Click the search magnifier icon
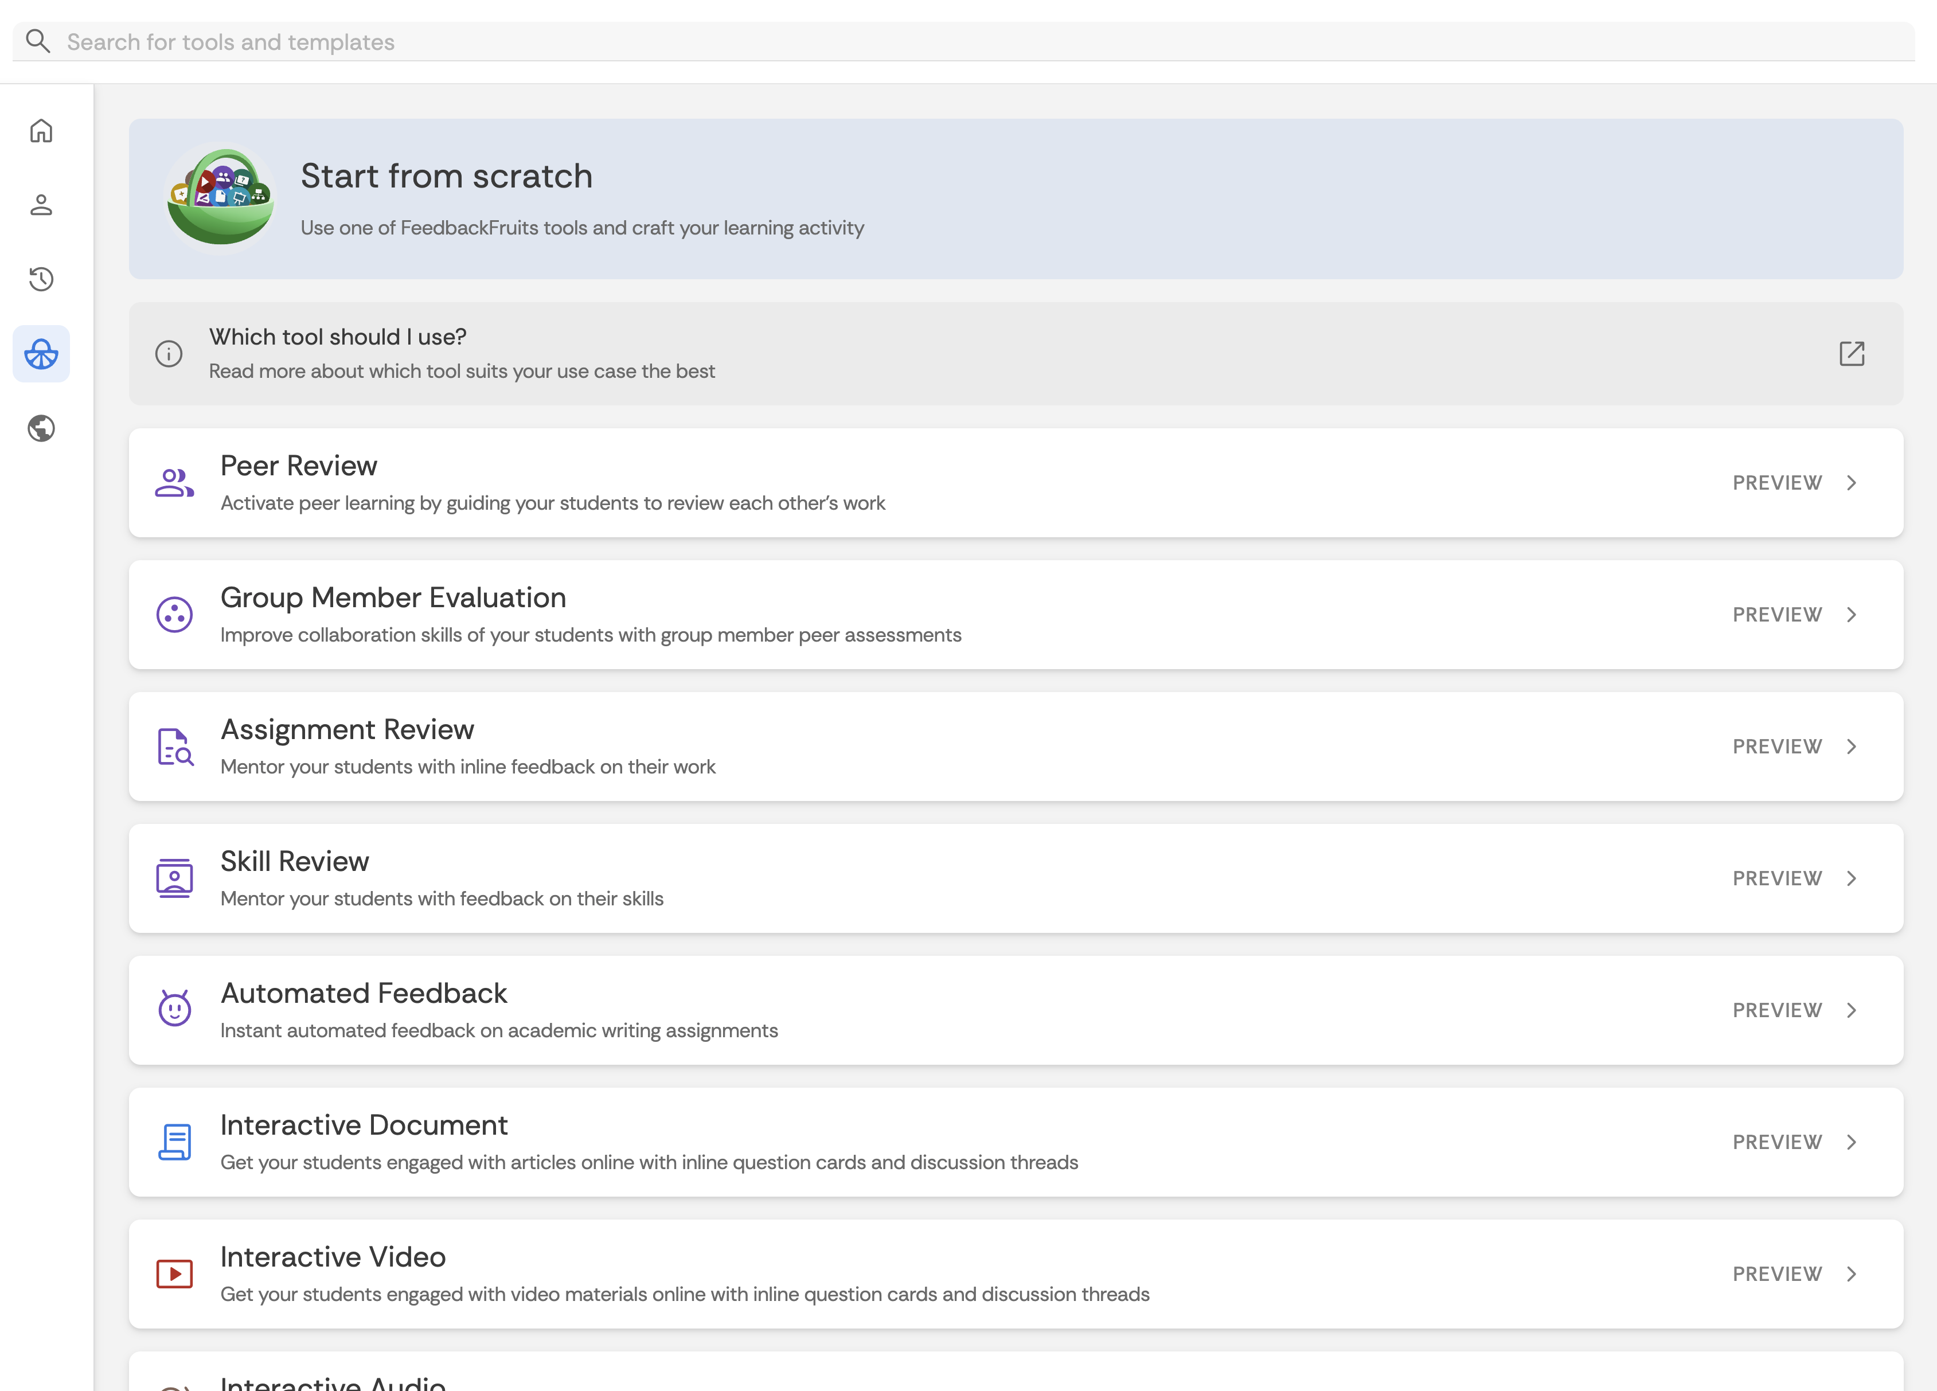This screenshot has height=1391, width=1937. (38, 41)
